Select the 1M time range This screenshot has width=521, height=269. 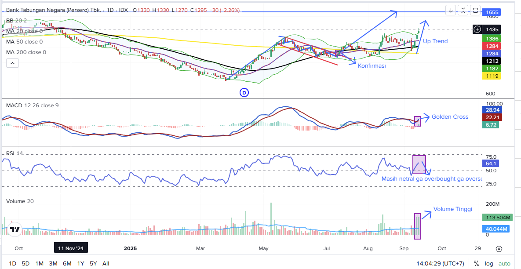[x=40, y=264]
